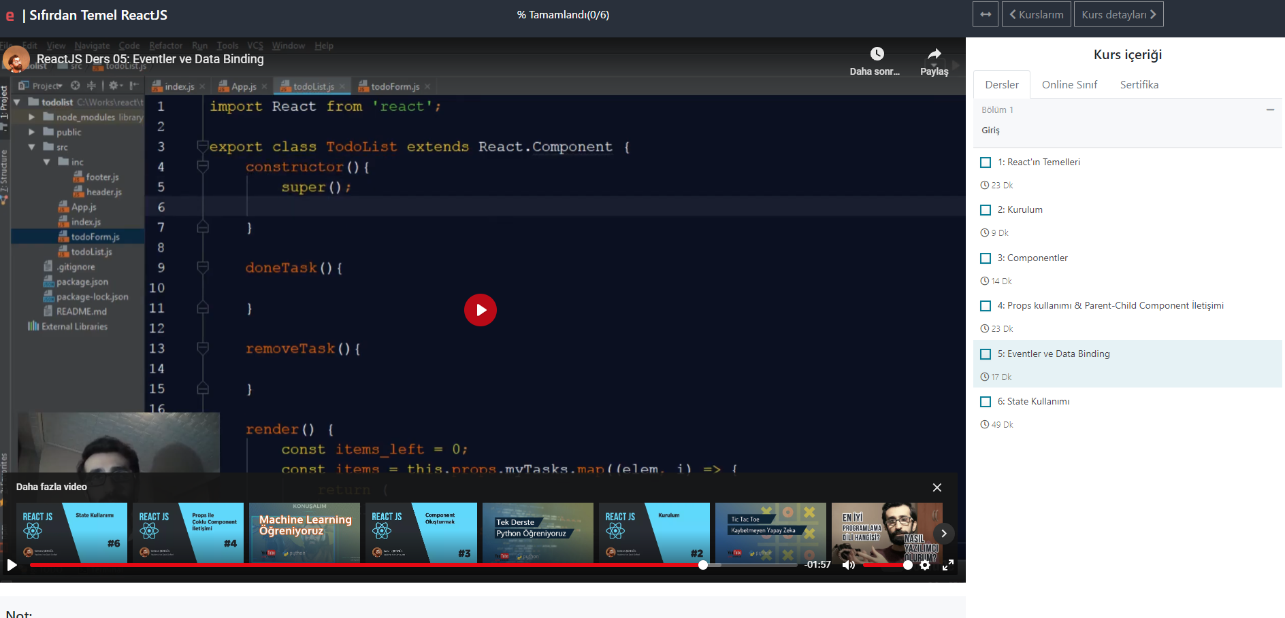1285x618 pixels.
Task: Click the 'Sıfırdan Temel ReactJS' course title
Action: [98, 15]
